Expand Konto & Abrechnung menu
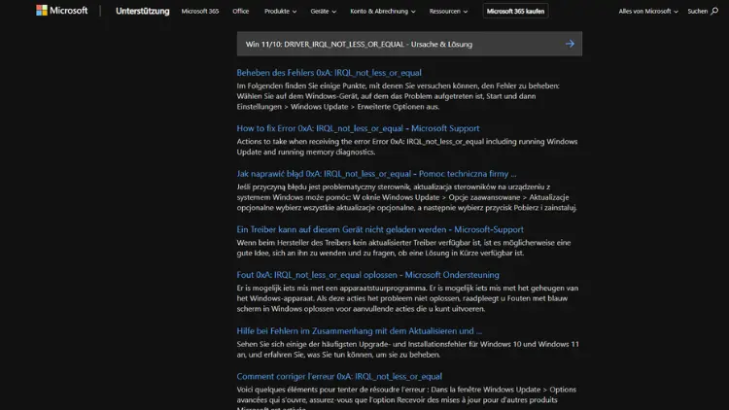The image size is (729, 410). [x=382, y=12]
